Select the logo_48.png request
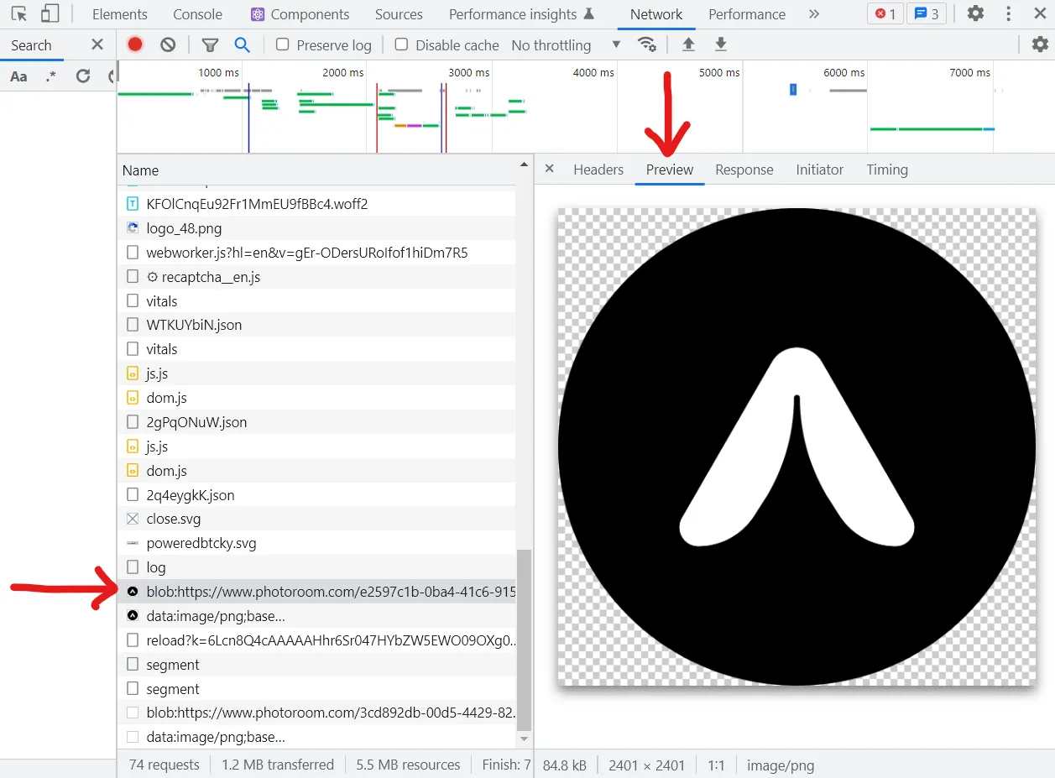Viewport: 1055px width, 778px height. coord(316,228)
